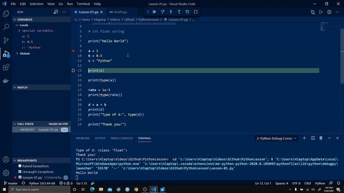Open changes compare icon in editor toolbar
Screen dimensions: 344x193
(x=313, y=12)
